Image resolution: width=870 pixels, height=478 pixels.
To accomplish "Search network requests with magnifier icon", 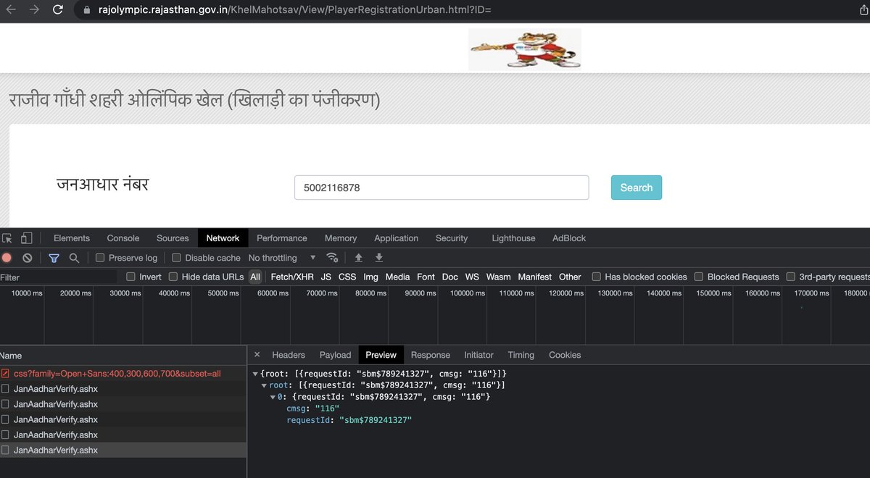I will (74, 258).
